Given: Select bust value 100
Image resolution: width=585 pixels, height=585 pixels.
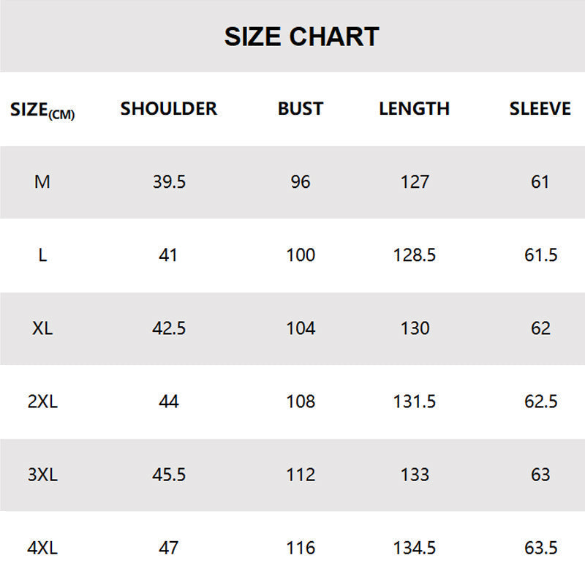Looking at the screenshot, I should 301,255.
